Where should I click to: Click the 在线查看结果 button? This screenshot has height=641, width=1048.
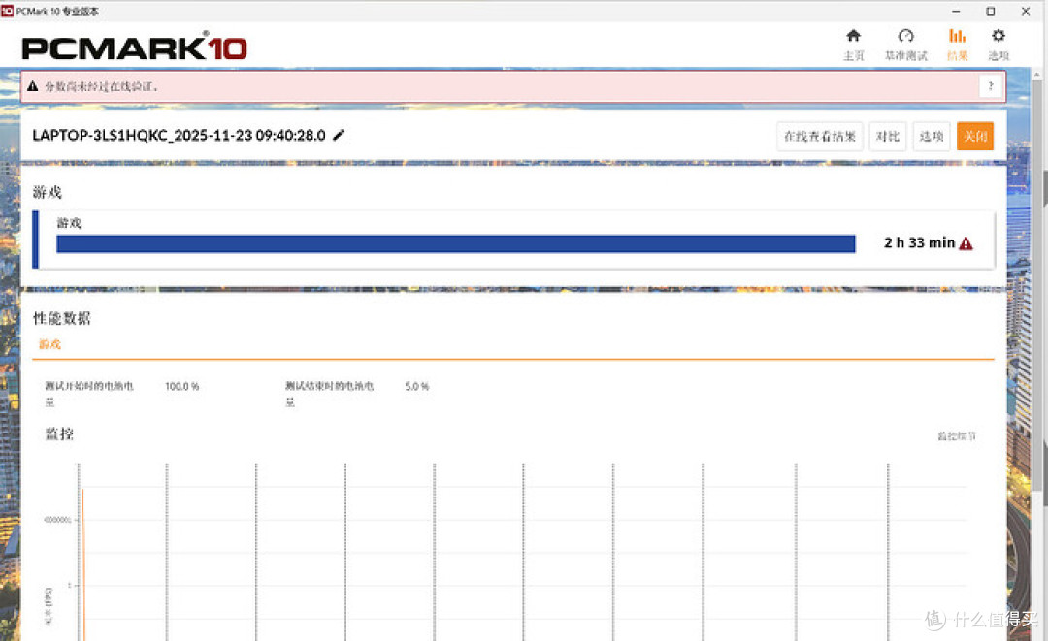[x=819, y=136]
